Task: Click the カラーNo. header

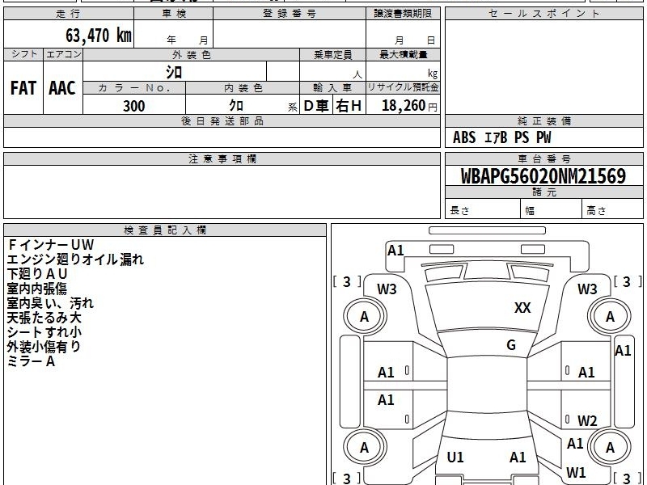Action: click(134, 88)
